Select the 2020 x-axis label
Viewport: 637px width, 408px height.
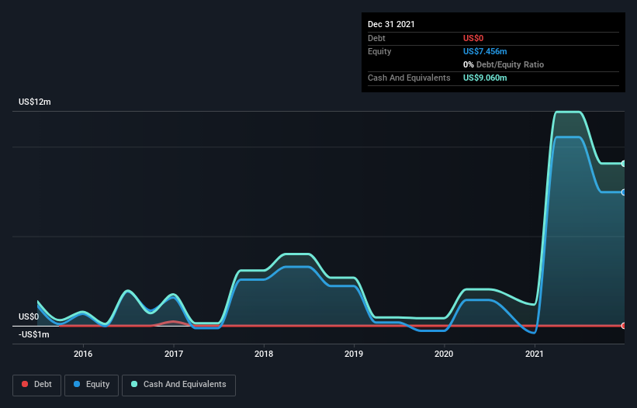tap(444, 354)
